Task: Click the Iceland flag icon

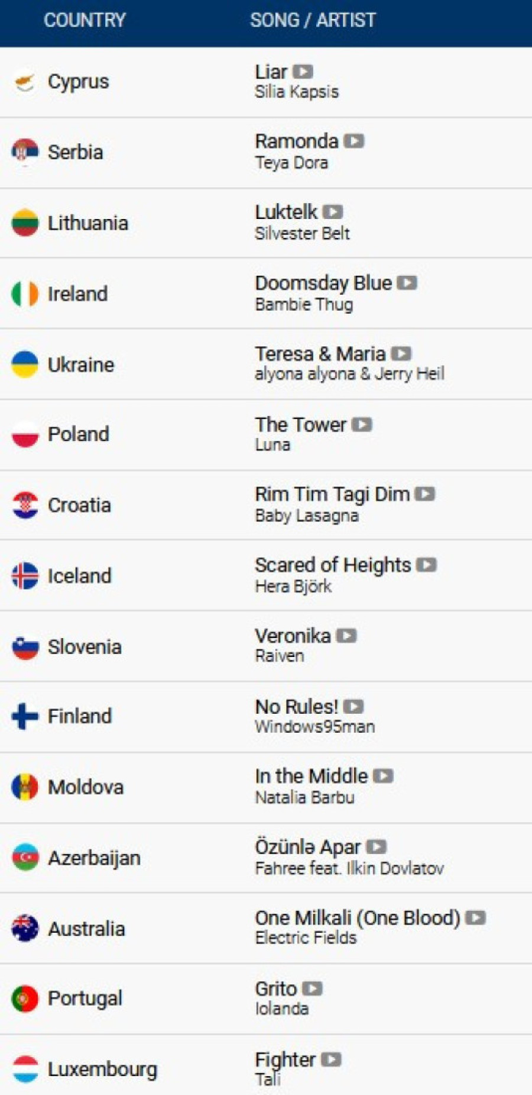Action: click(25, 576)
